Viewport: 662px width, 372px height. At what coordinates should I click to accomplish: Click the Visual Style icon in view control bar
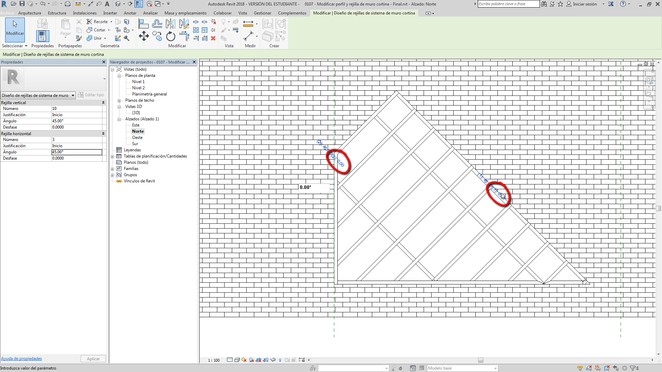[237, 360]
